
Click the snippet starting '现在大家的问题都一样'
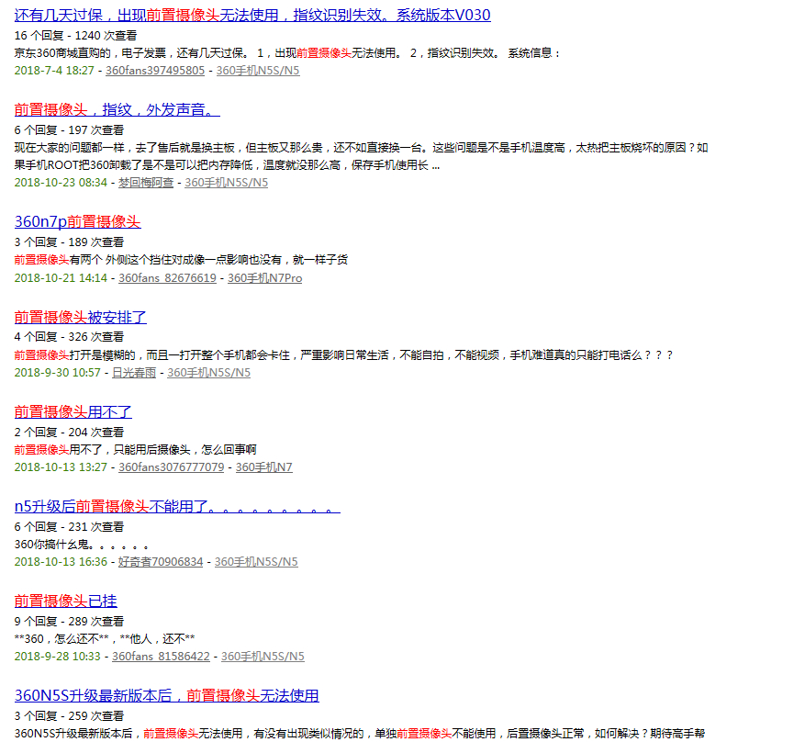coord(362,156)
